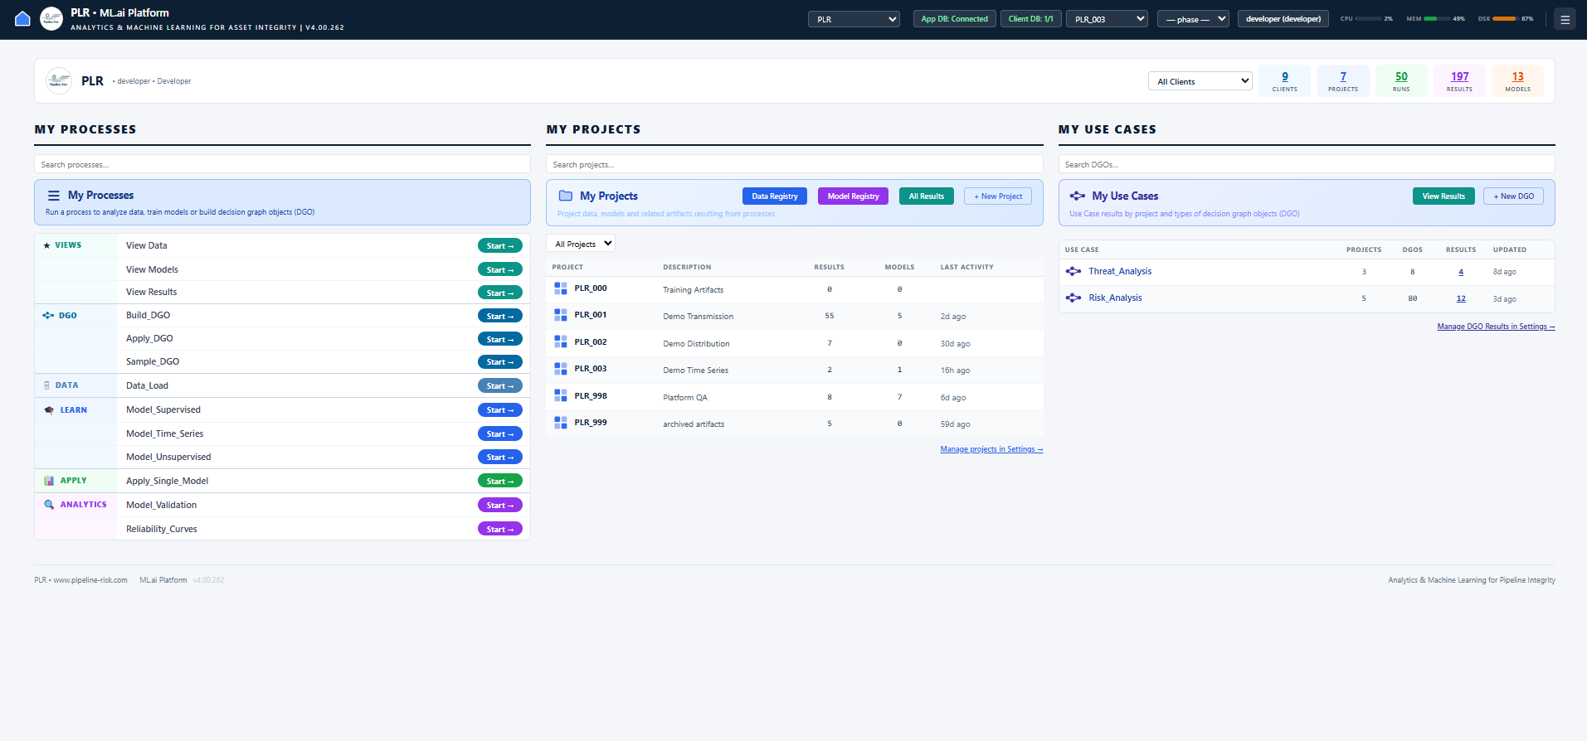This screenshot has width=1587, height=741.
Task: Click the Search processes field
Action: [x=282, y=164]
